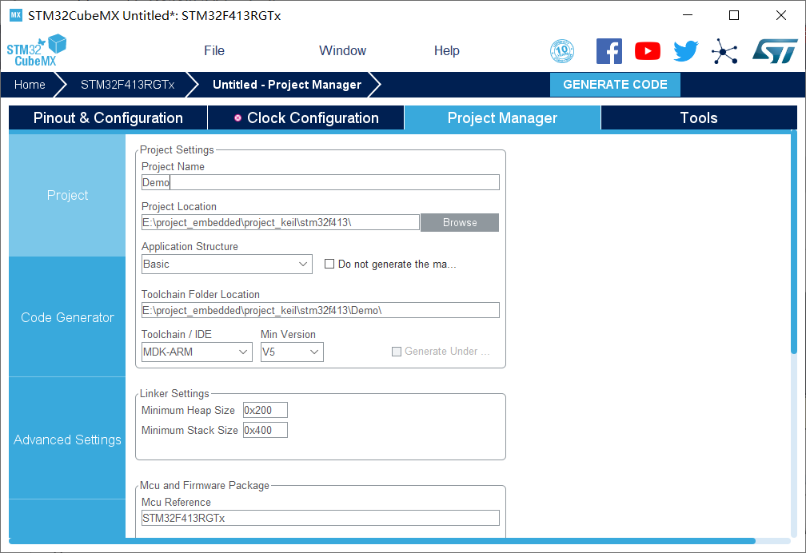Open the File menu
Image resolution: width=806 pixels, height=553 pixels.
click(213, 51)
